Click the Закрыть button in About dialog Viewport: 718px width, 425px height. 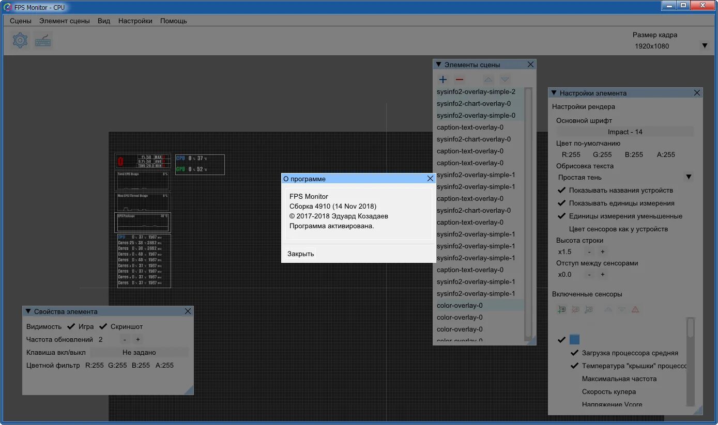point(301,254)
